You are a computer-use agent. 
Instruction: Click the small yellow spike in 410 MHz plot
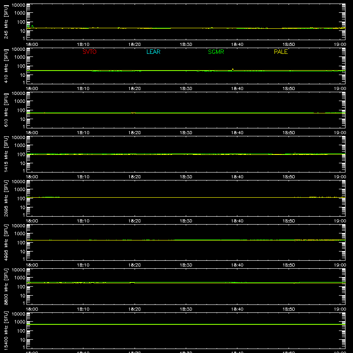(233, 70)
